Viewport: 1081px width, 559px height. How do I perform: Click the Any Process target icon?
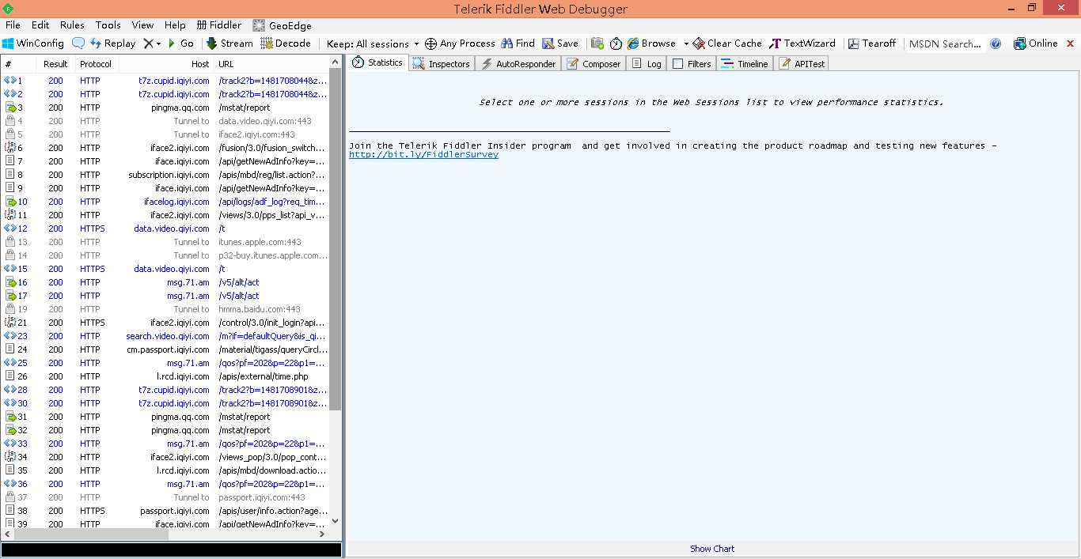pos(460,43)
